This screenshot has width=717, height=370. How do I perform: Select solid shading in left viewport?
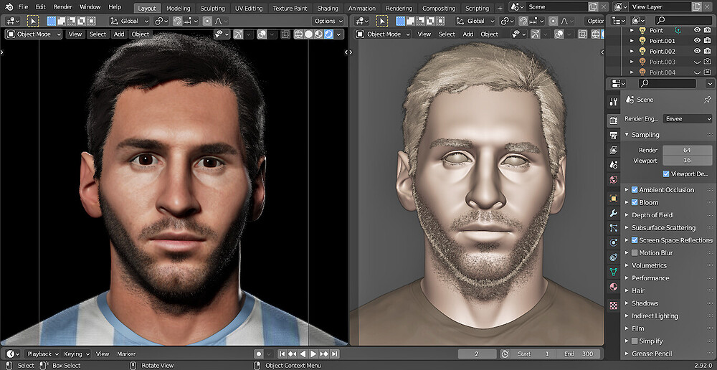point(308,34)
